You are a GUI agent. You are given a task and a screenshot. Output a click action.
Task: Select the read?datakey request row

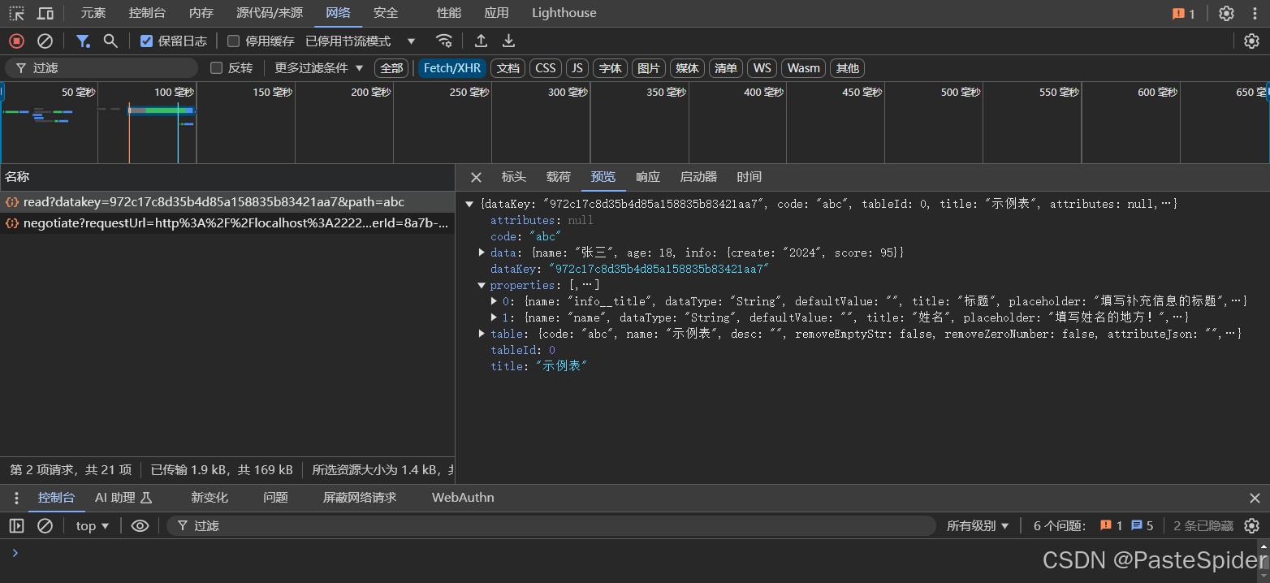[227, 202]
